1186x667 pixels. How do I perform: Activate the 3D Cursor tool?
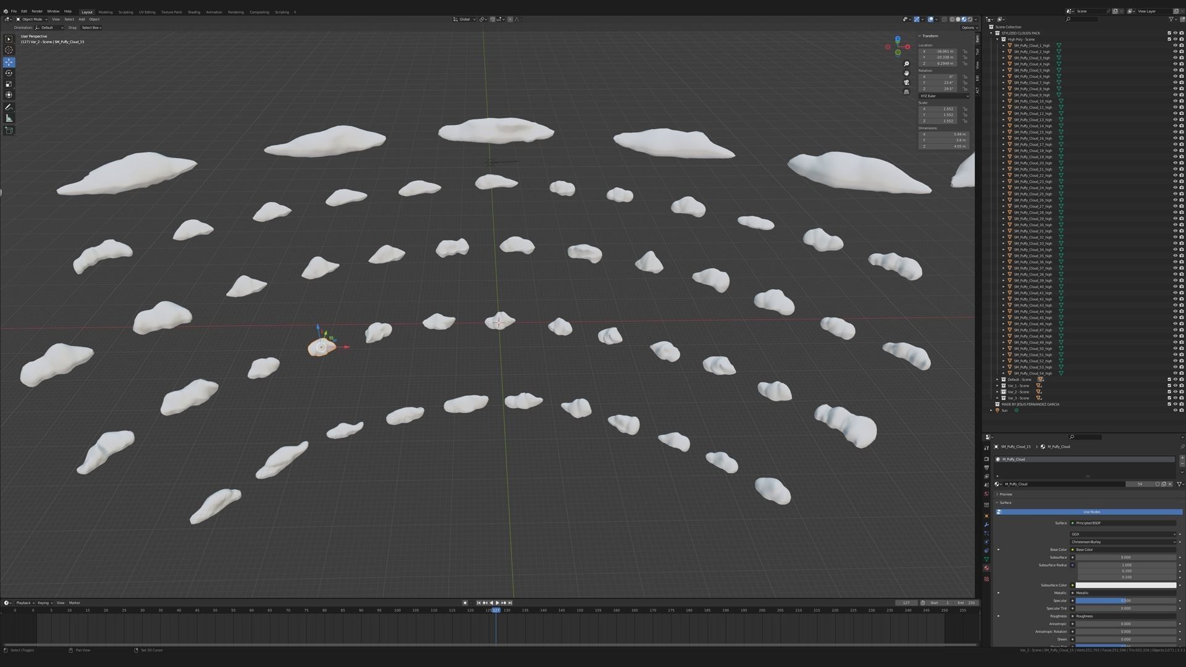pyautogui.click(x=9, y=50)
